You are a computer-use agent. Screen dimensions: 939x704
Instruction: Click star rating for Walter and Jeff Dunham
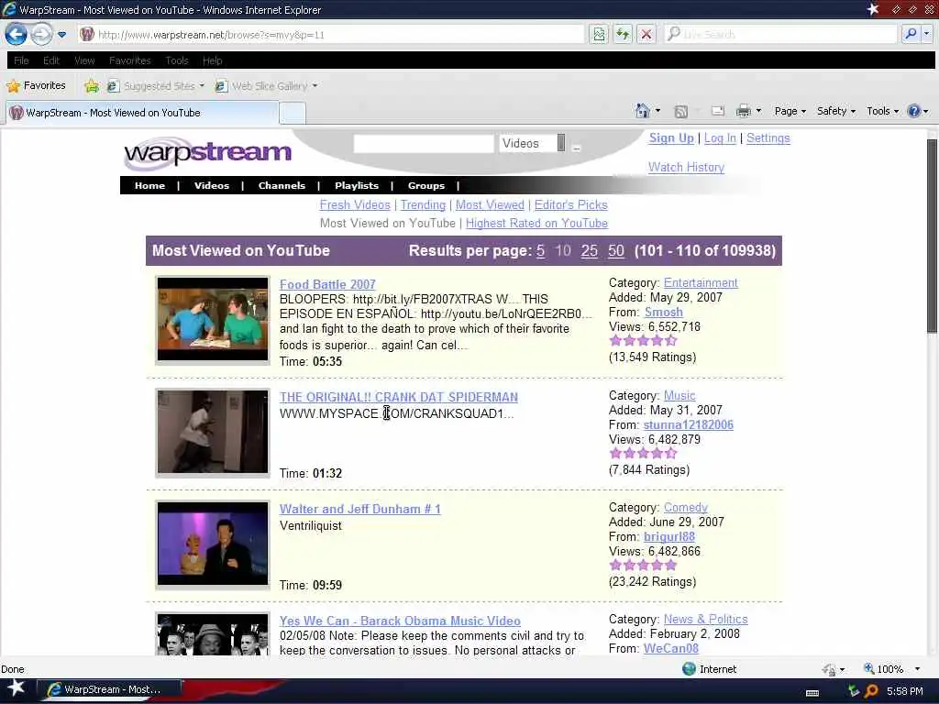[x=643, y=565]
